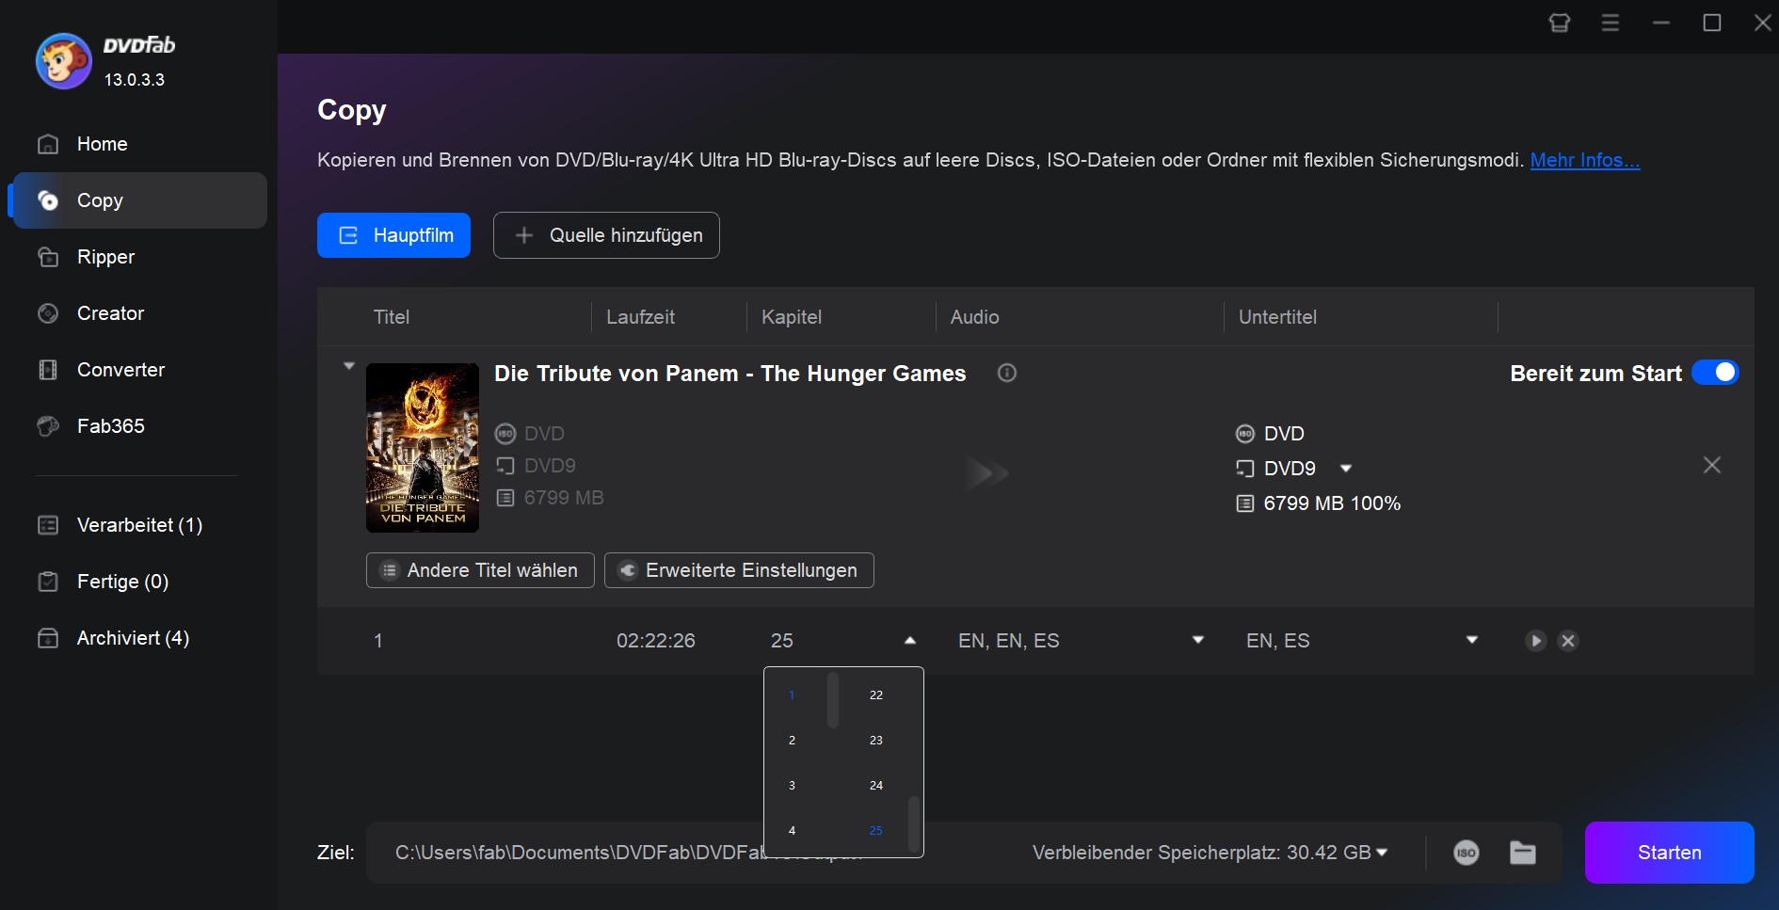Click the output DVD disc icon

[x=1245, y=434]
